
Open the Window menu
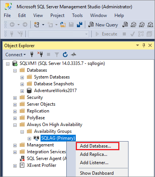[99, 15]
